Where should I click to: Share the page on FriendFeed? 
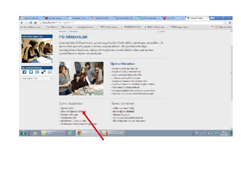(37, 72)
